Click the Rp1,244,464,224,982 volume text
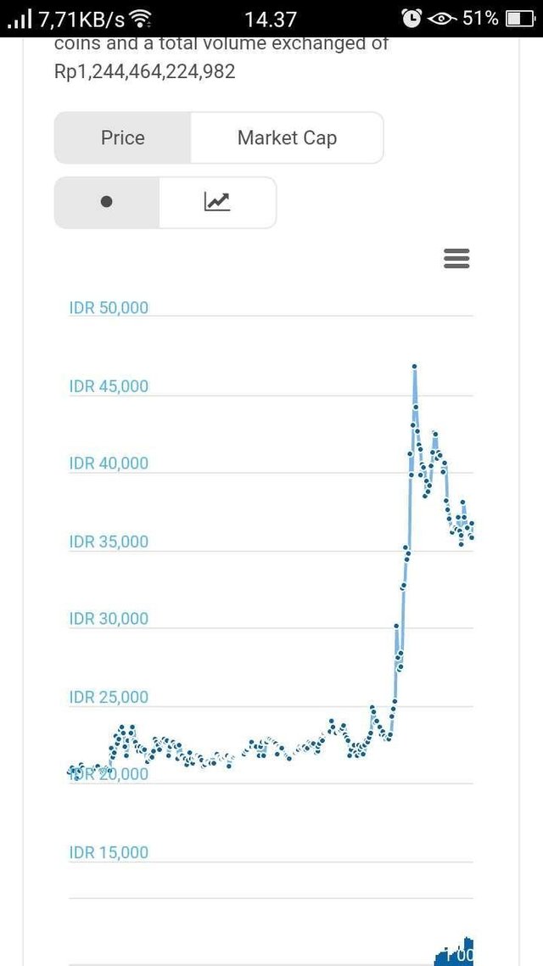This screenshot has width=543, height=966. (145, 71)
